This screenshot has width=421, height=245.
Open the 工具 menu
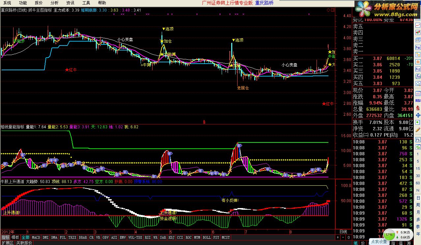point(86,3)
